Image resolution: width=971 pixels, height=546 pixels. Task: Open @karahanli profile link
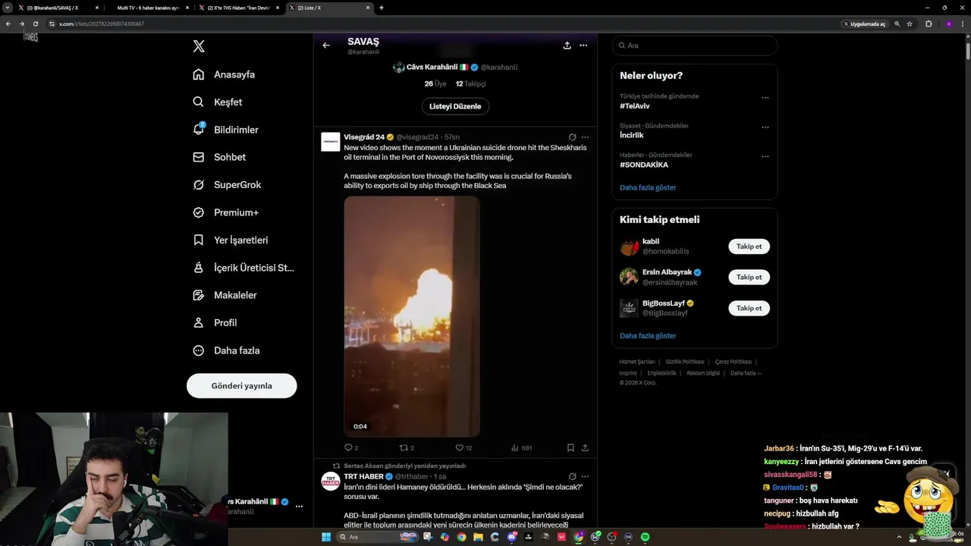(x=499, y=67)
